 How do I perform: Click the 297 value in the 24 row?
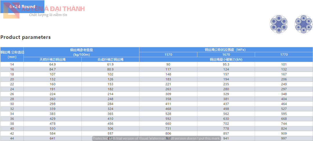pos(284,89)
